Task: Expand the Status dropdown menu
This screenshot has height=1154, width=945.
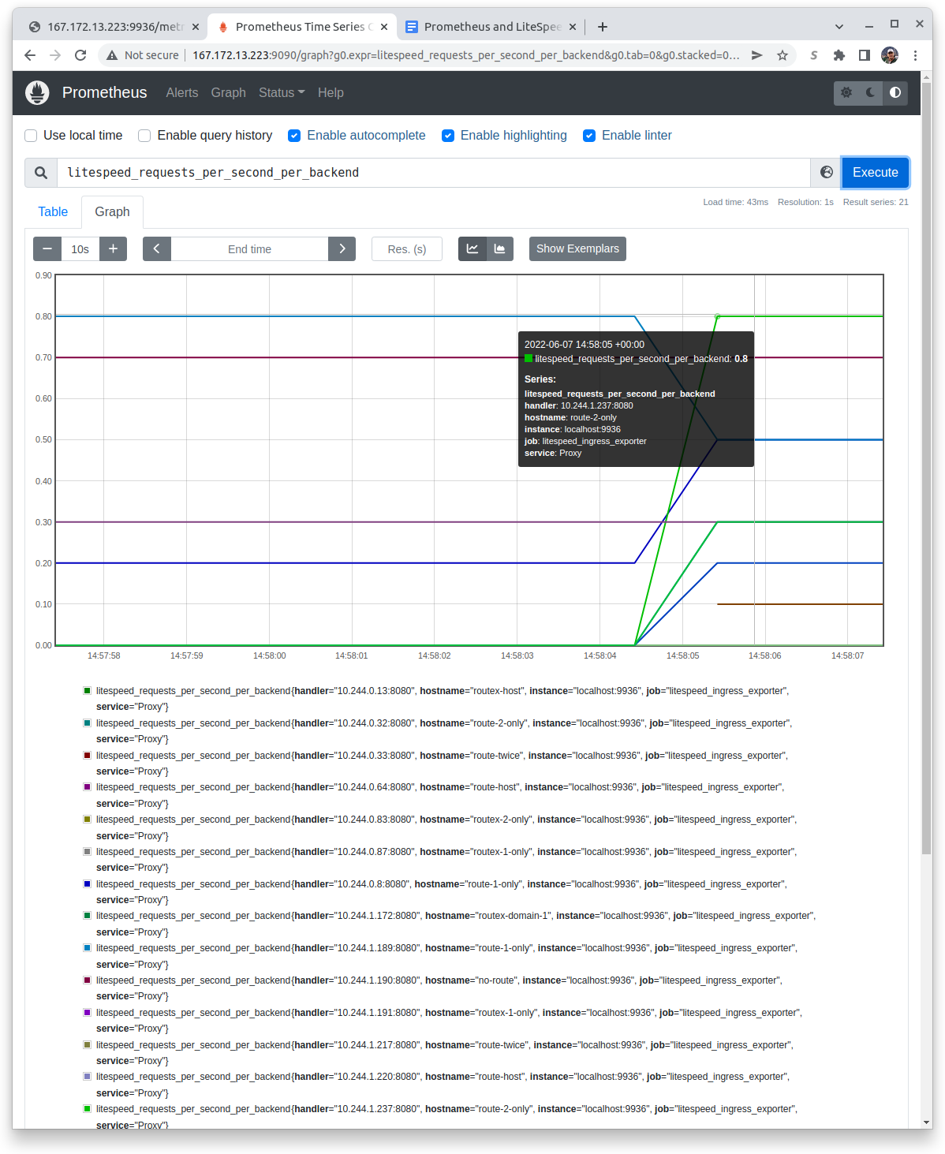Action: [282, 92]
